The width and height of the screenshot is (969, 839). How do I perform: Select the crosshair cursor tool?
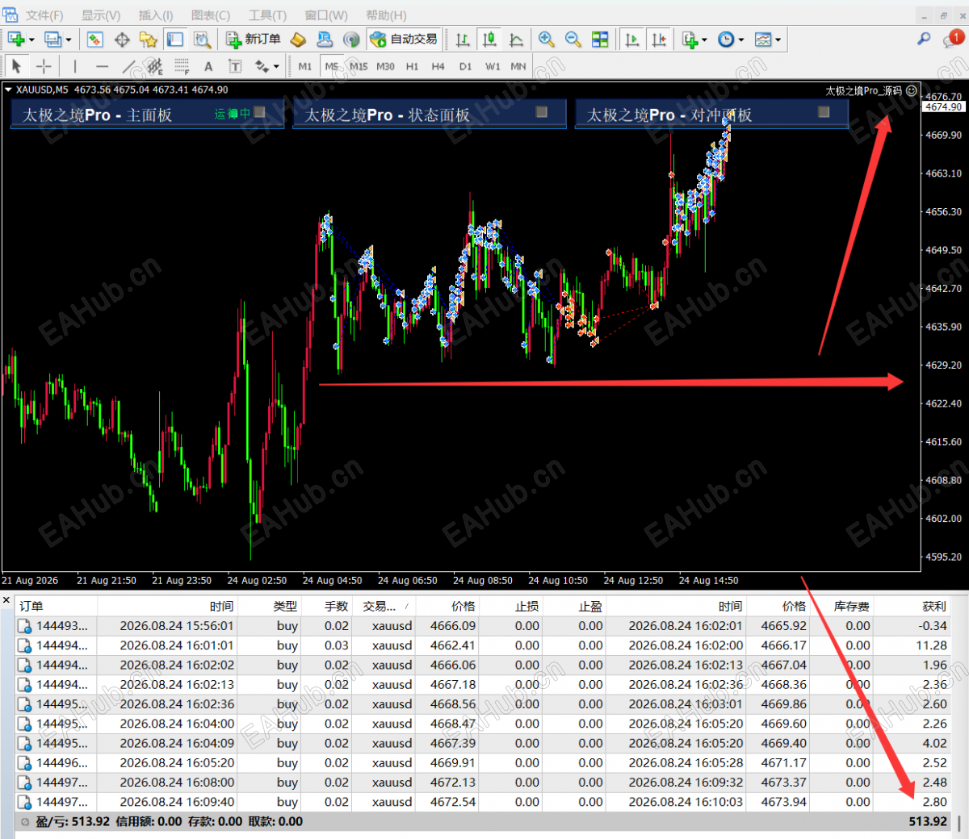(44, 66)
